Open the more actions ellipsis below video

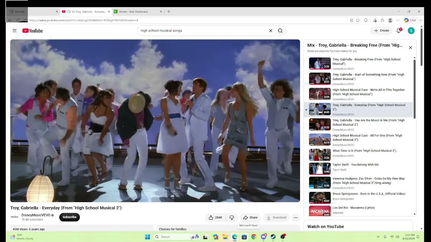click(x=296, y=217)
